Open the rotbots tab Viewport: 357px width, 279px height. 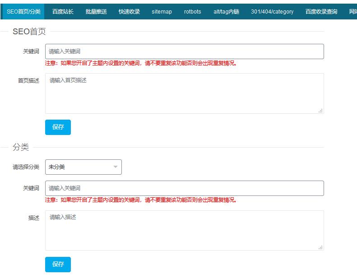click(x=193, y=12)
